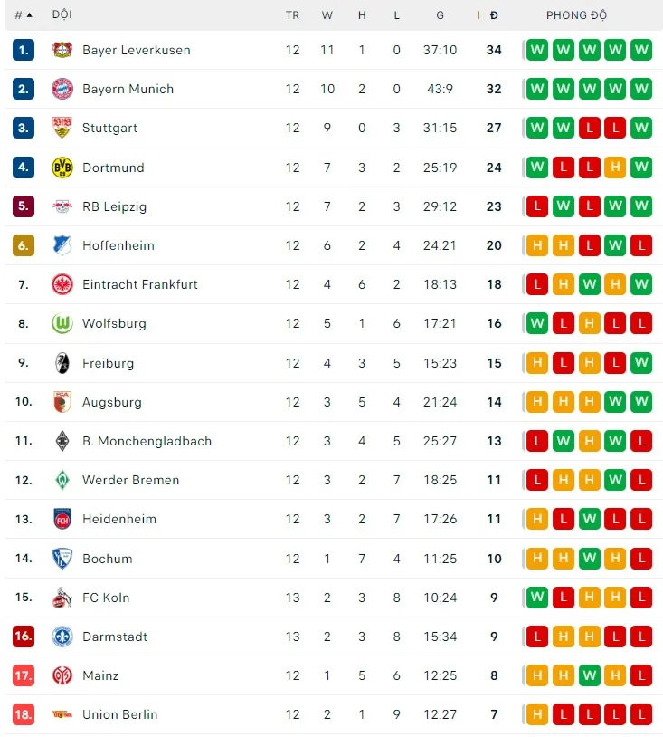Click the red 16. position badge
This screenshot has width=663, height=737.
(x=24, y=636)
